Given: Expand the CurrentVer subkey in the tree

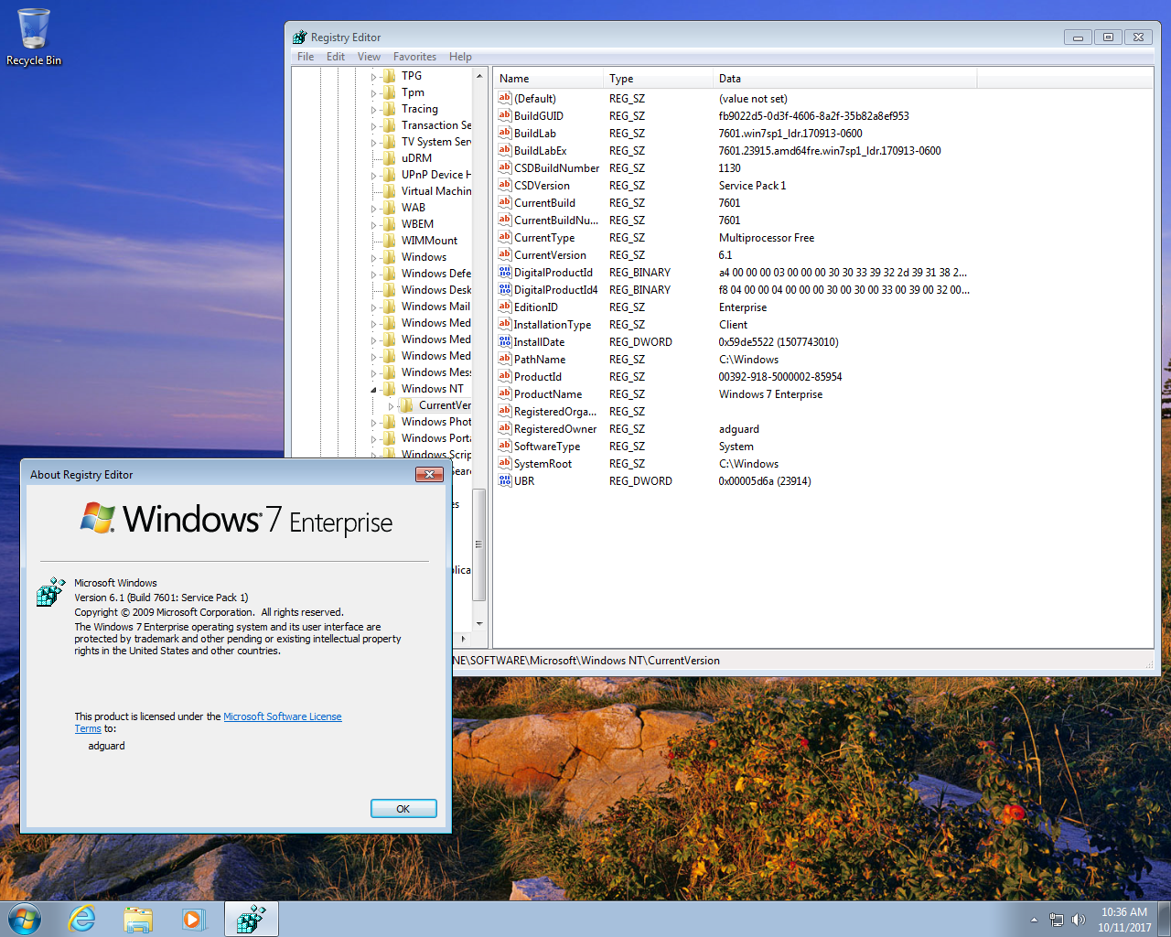Looking at the screenshot, I should (x=392, y=406).
